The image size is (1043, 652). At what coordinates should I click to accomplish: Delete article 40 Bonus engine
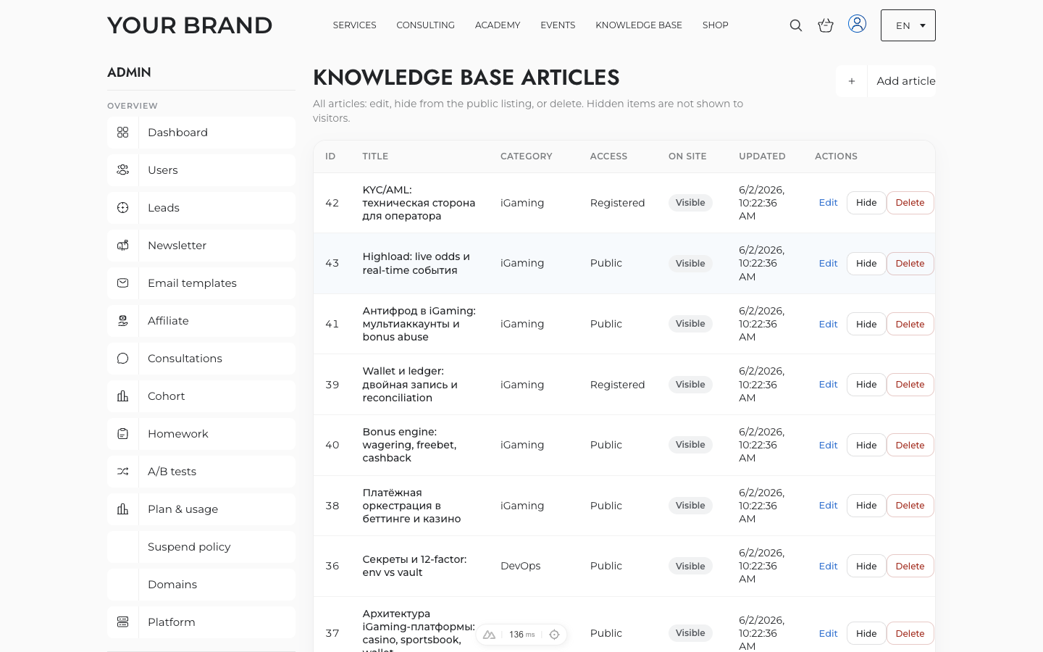click(x=910, y=446)
